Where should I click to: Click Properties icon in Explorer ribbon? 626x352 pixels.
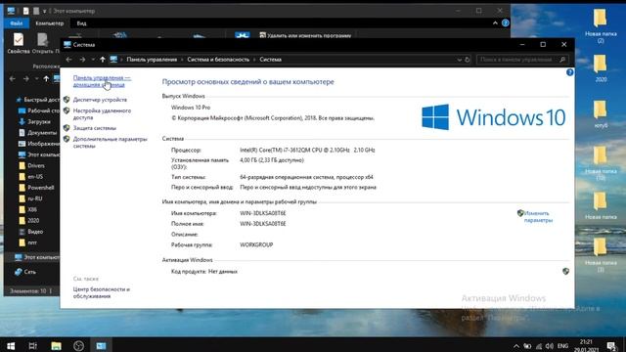click(x=19, y=43)
